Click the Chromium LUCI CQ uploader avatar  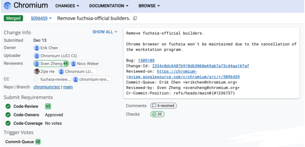(x=37, y=56)
